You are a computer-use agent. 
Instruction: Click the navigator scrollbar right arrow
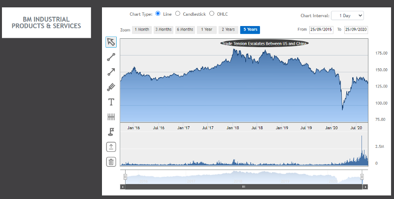click(x=365, y=187)
